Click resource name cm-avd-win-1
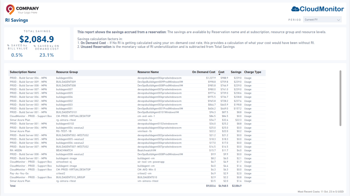The width and height of the screenshot is (350, 196). tap(146, 116)
